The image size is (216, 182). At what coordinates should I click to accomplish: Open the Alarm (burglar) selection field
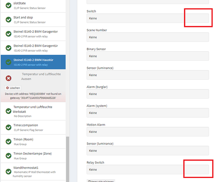click(148, 94)
